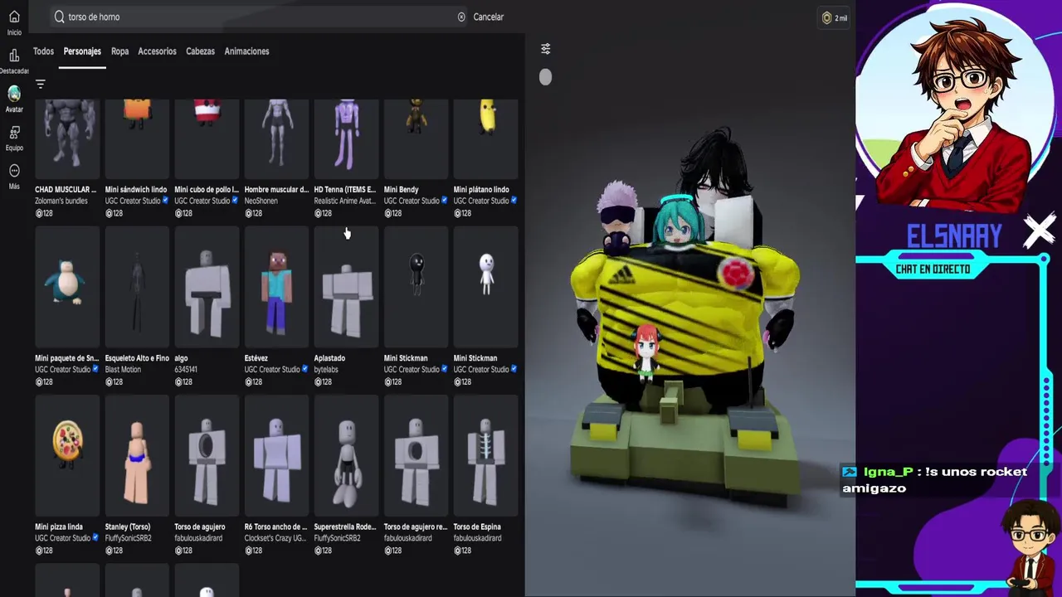Screen dimensions: 1062x597
Task: Select Torso de Espina thumbnail
Action: [485, 455]
